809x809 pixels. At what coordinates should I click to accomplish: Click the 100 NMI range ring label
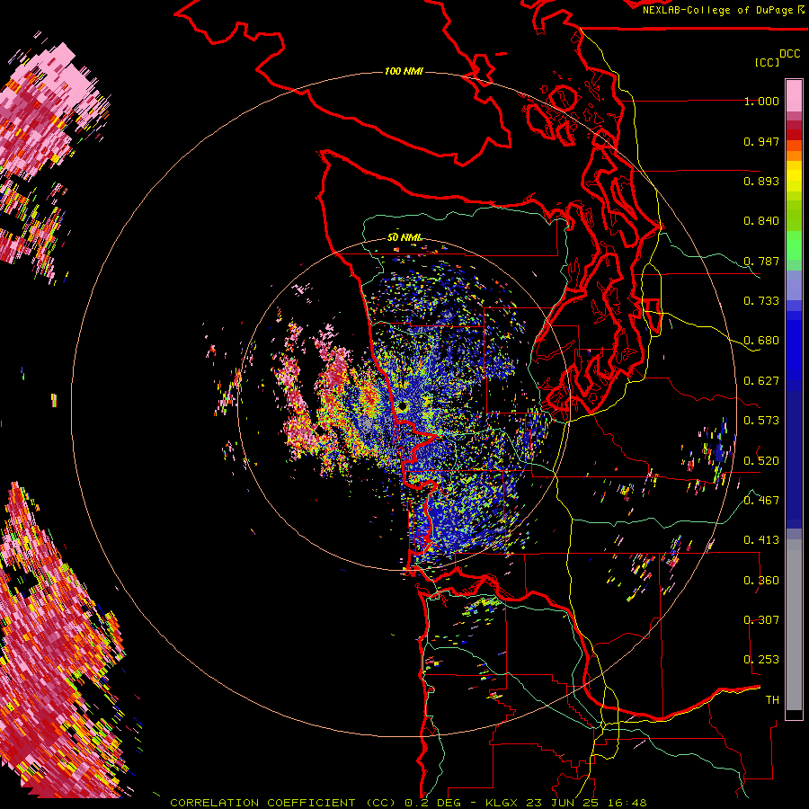pos(404,71)
